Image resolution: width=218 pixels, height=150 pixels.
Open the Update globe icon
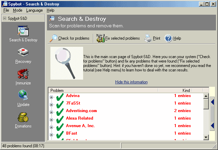coord(23,96)
